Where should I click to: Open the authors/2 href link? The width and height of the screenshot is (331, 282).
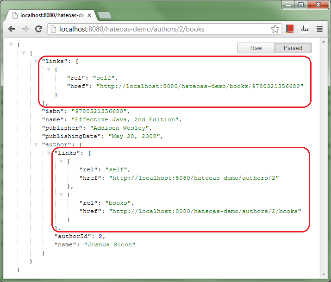pyautogui.click(x=194, y=178)
